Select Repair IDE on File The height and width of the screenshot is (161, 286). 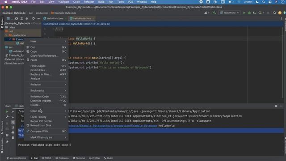pos(46,121)
